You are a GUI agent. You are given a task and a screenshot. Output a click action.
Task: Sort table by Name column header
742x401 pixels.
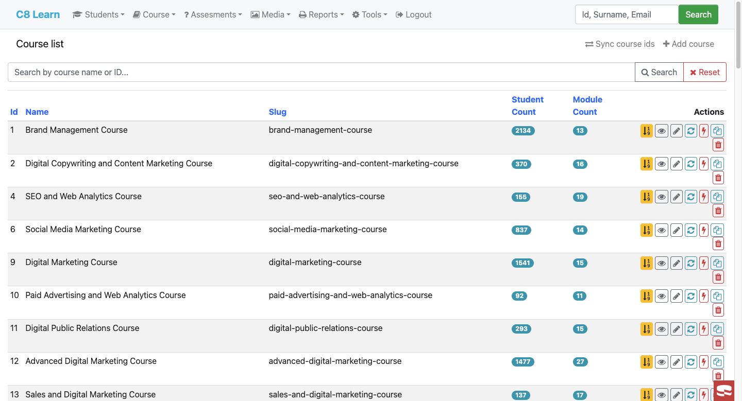point(37,112)
